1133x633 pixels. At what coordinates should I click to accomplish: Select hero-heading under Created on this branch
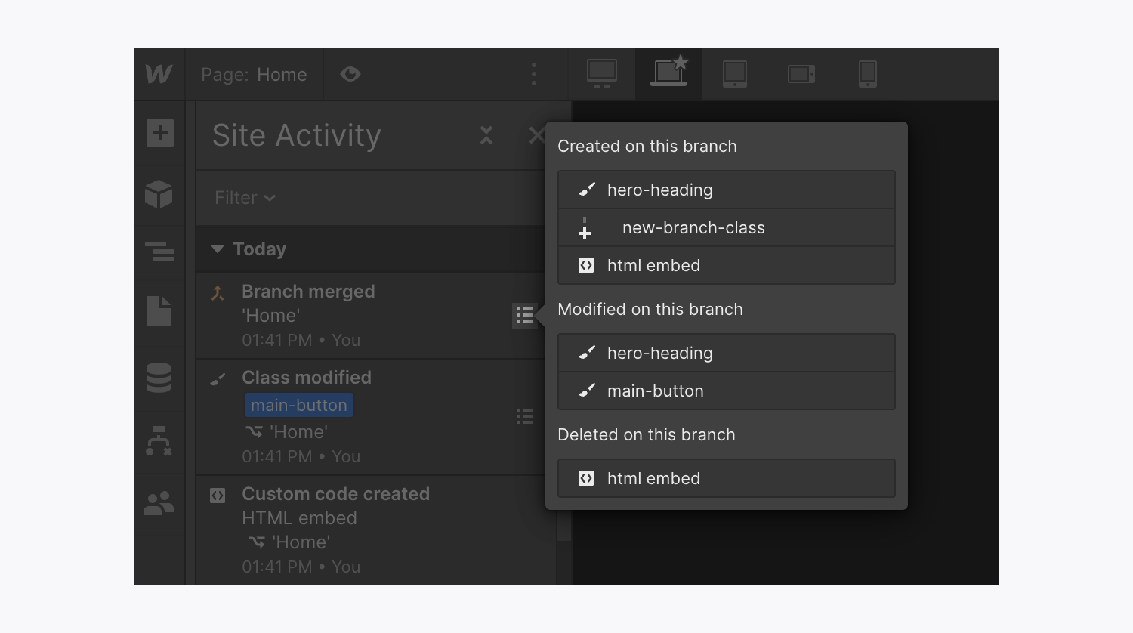click(727, 190)
